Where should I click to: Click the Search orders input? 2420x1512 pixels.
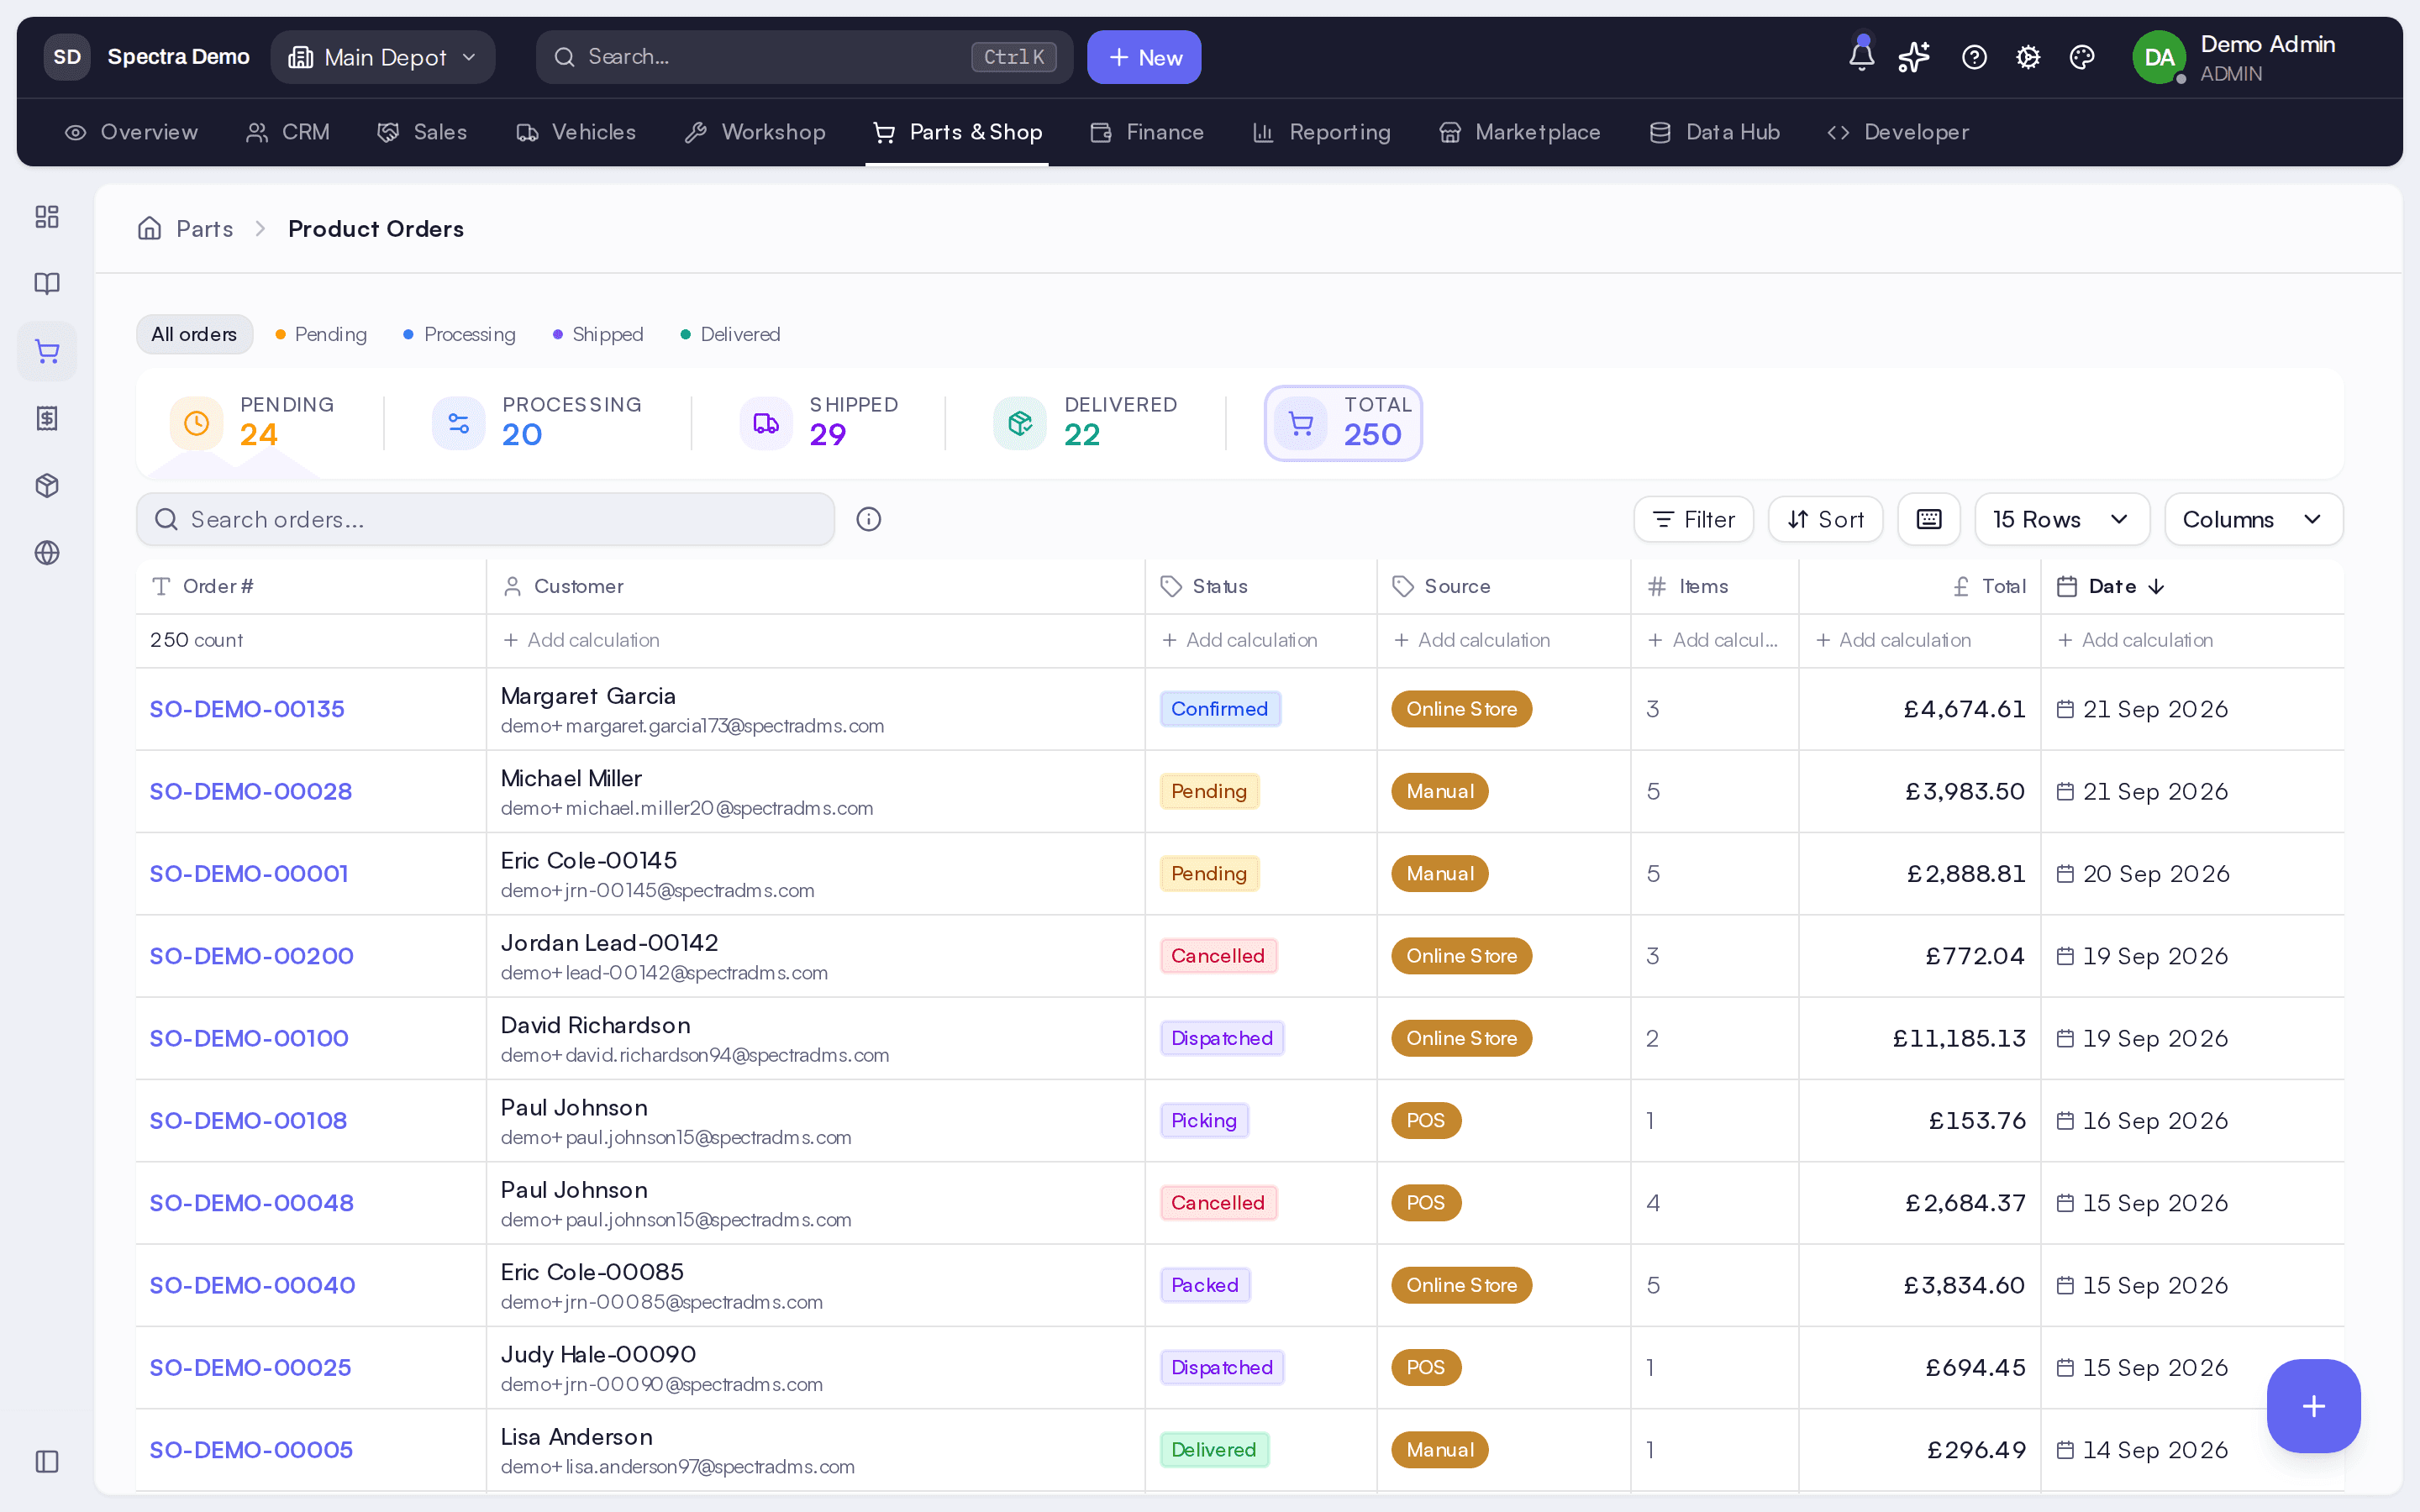[x=485, y=519]
